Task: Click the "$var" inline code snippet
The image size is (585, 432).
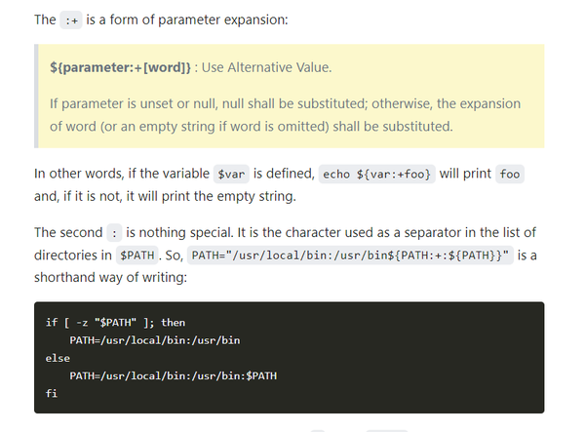Action: (x=231, y=174)
